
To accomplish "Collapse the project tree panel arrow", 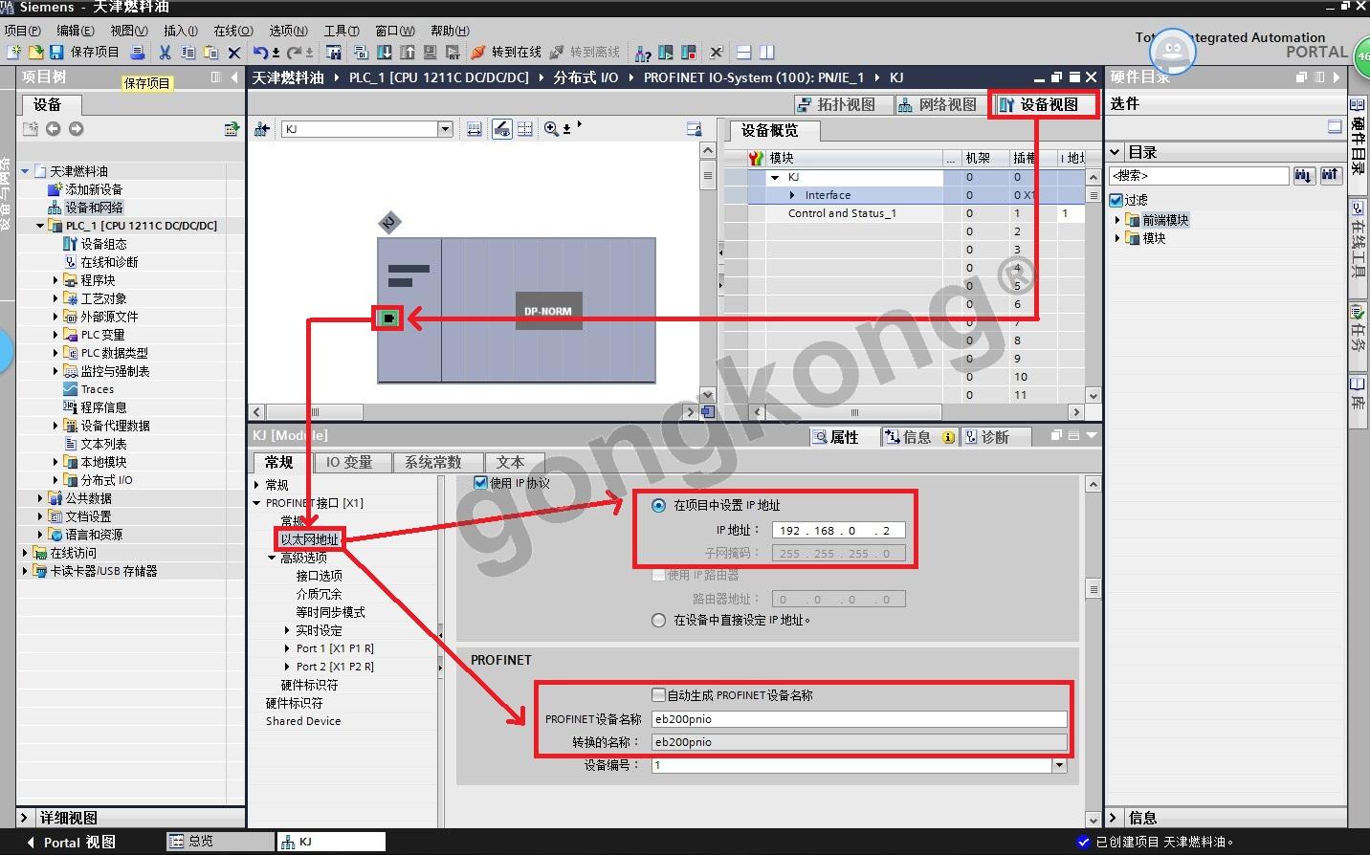I will [234, 77].
